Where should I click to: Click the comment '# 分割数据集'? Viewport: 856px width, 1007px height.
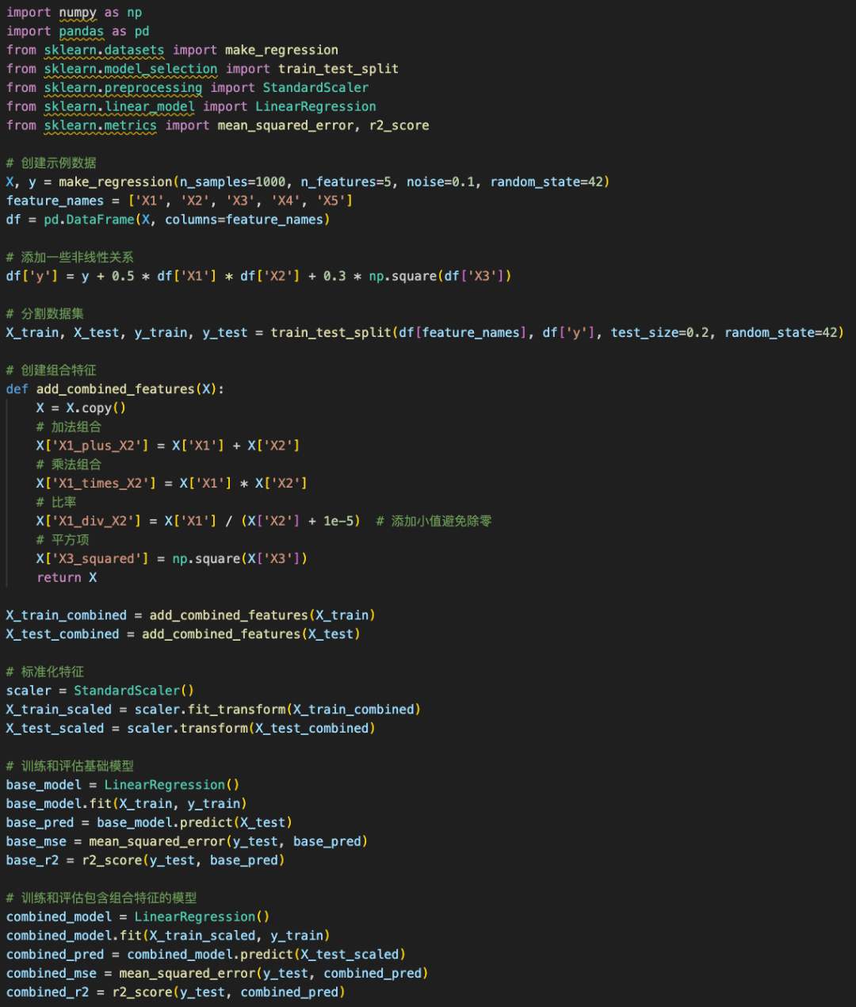click(45, 314)
